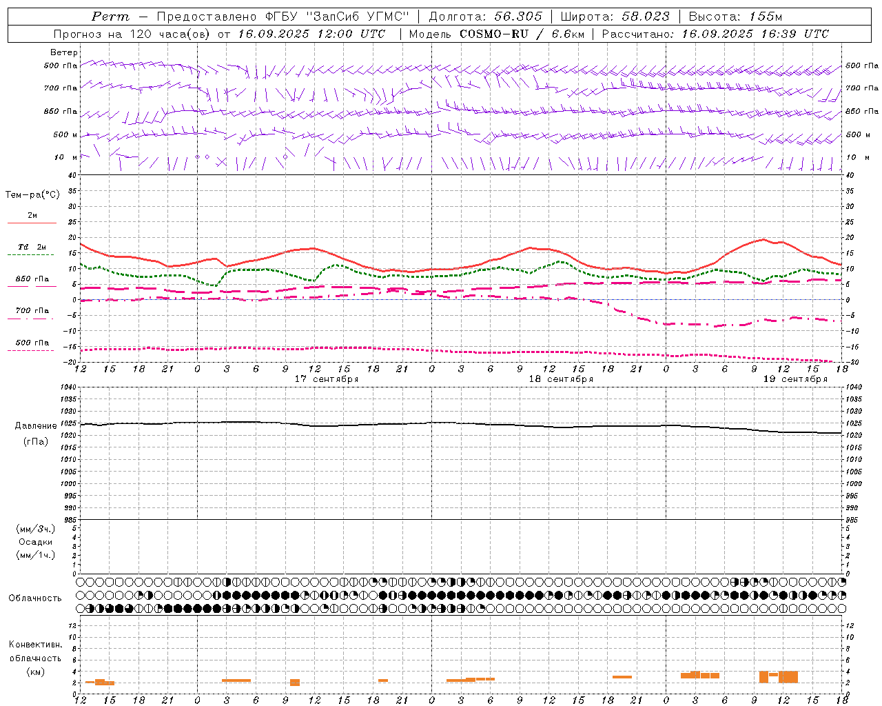
Task: Click the "Ветер" wind panel label
Action: pyautogui.click(x=64, y=52)
